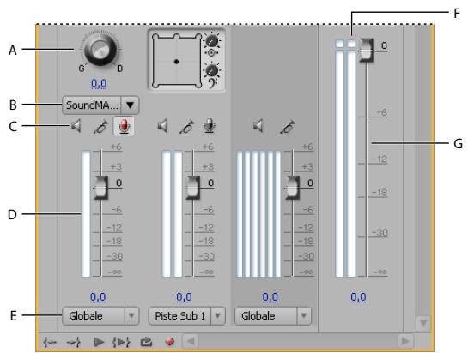The width and height of the screenshot is (468, 353).
Task: Reset the right clipping indicator on the master meter
Action: [x=351, y=44]
